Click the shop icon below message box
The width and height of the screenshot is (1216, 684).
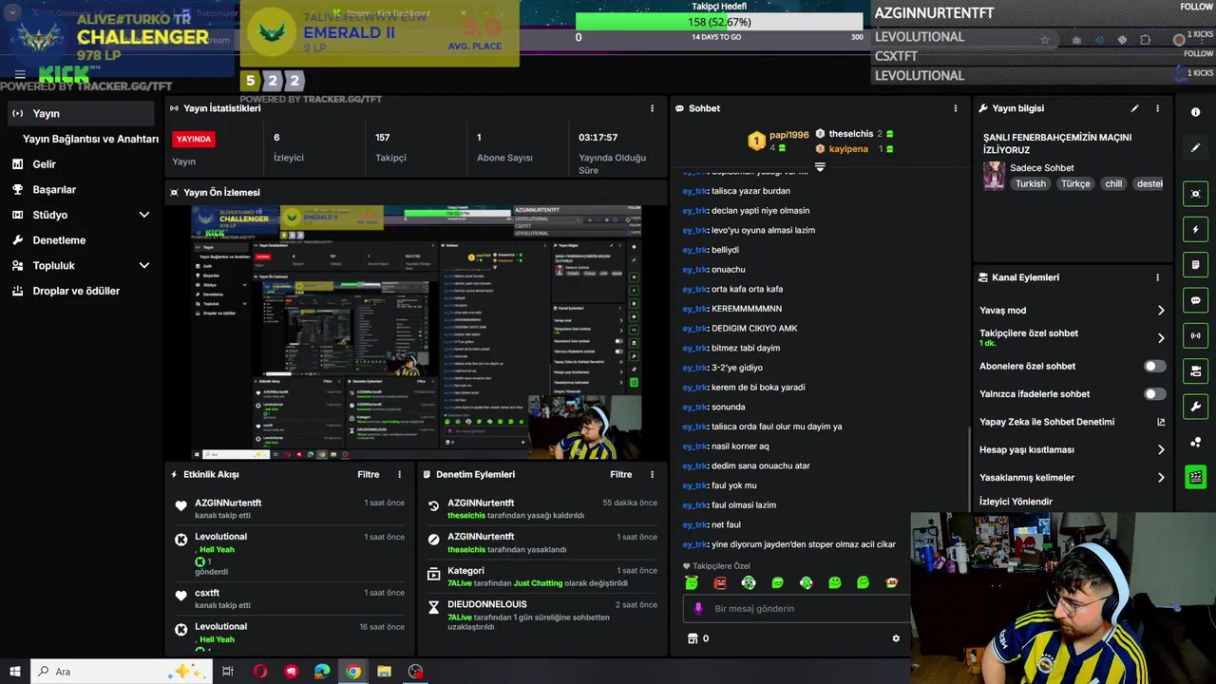[693, 638]
